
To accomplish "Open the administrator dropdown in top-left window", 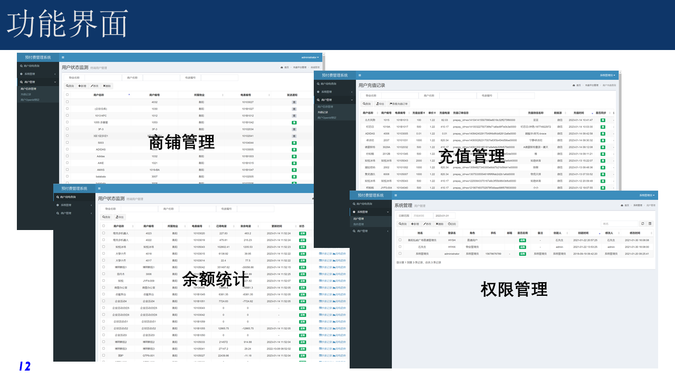I will (x=310, y=57).
